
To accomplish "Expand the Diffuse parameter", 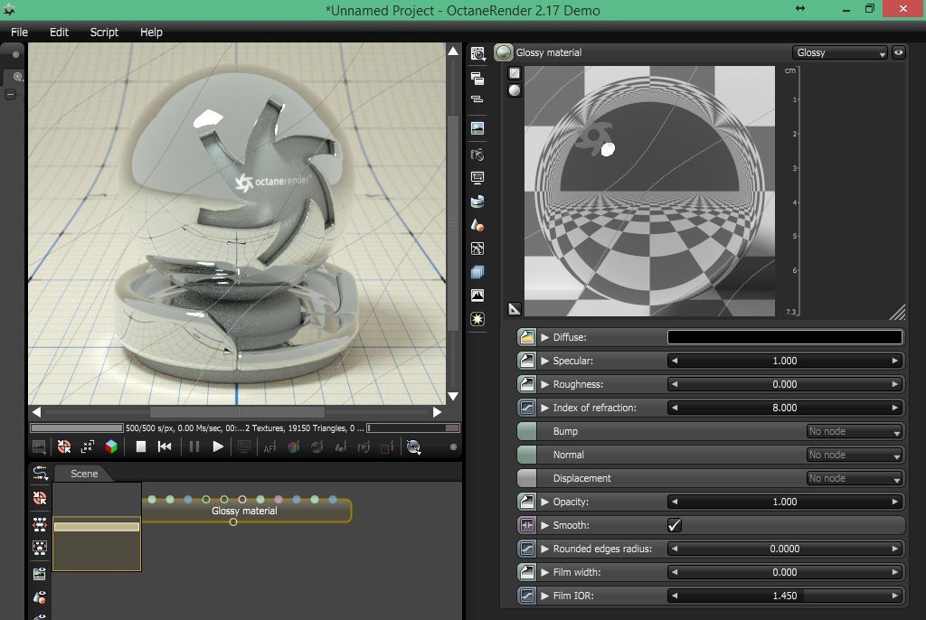I will pyautogui.click(x=544, y=337).
